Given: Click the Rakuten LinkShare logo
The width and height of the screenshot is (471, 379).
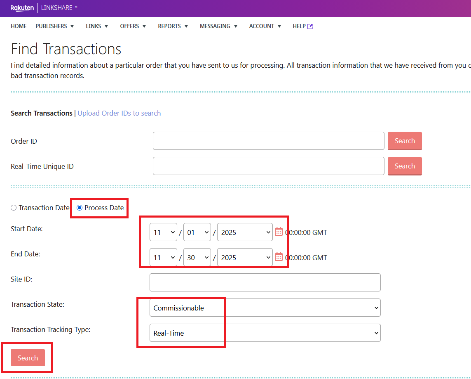Looking at the screenshot, I should tap(44, 8).
